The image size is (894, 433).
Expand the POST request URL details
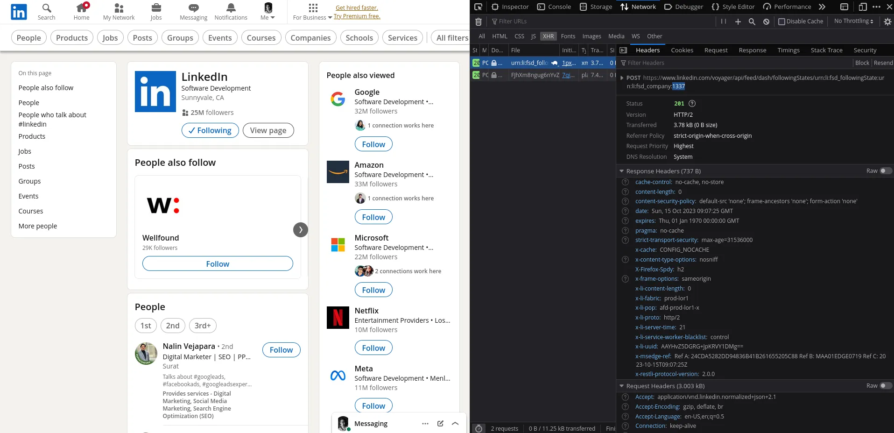621,78
